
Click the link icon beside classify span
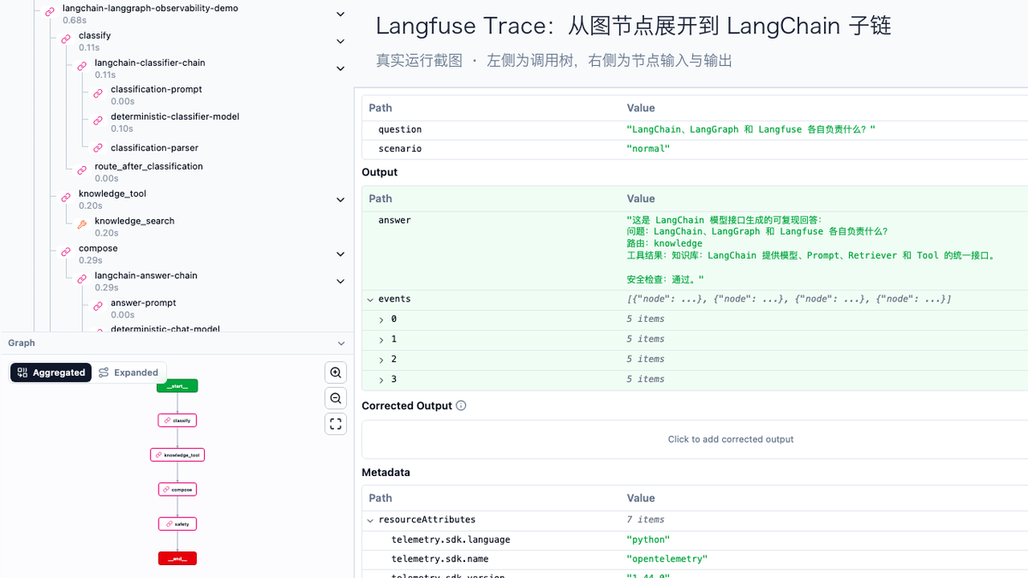tap(66, 40)
